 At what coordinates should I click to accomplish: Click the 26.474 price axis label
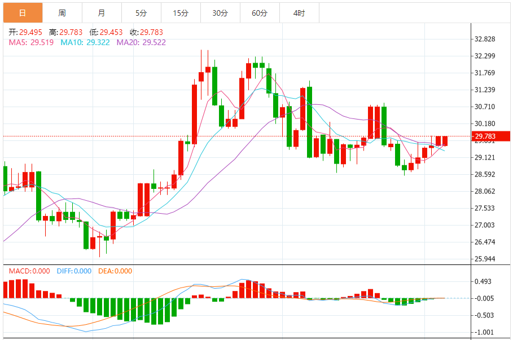(485, 242)
